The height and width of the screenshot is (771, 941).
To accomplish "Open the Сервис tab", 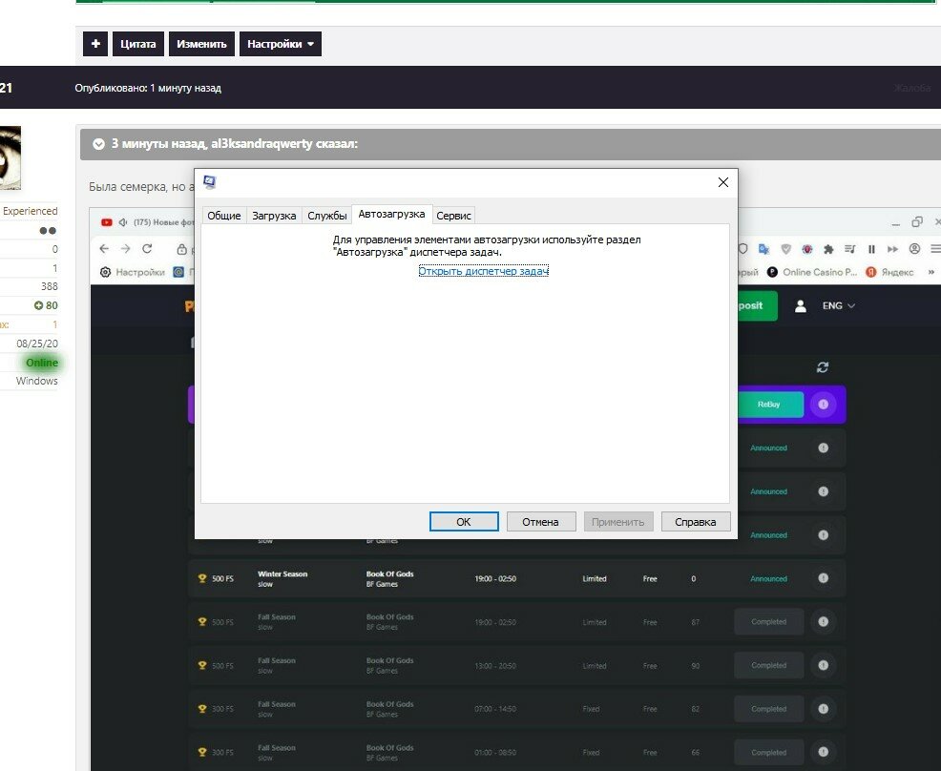I will coord(453,216).
